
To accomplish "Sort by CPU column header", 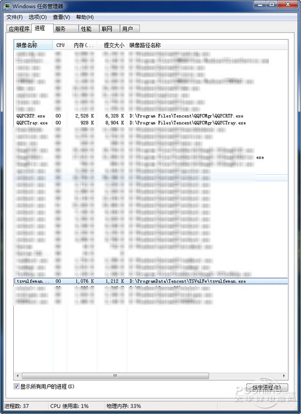I will click(60, 45).
